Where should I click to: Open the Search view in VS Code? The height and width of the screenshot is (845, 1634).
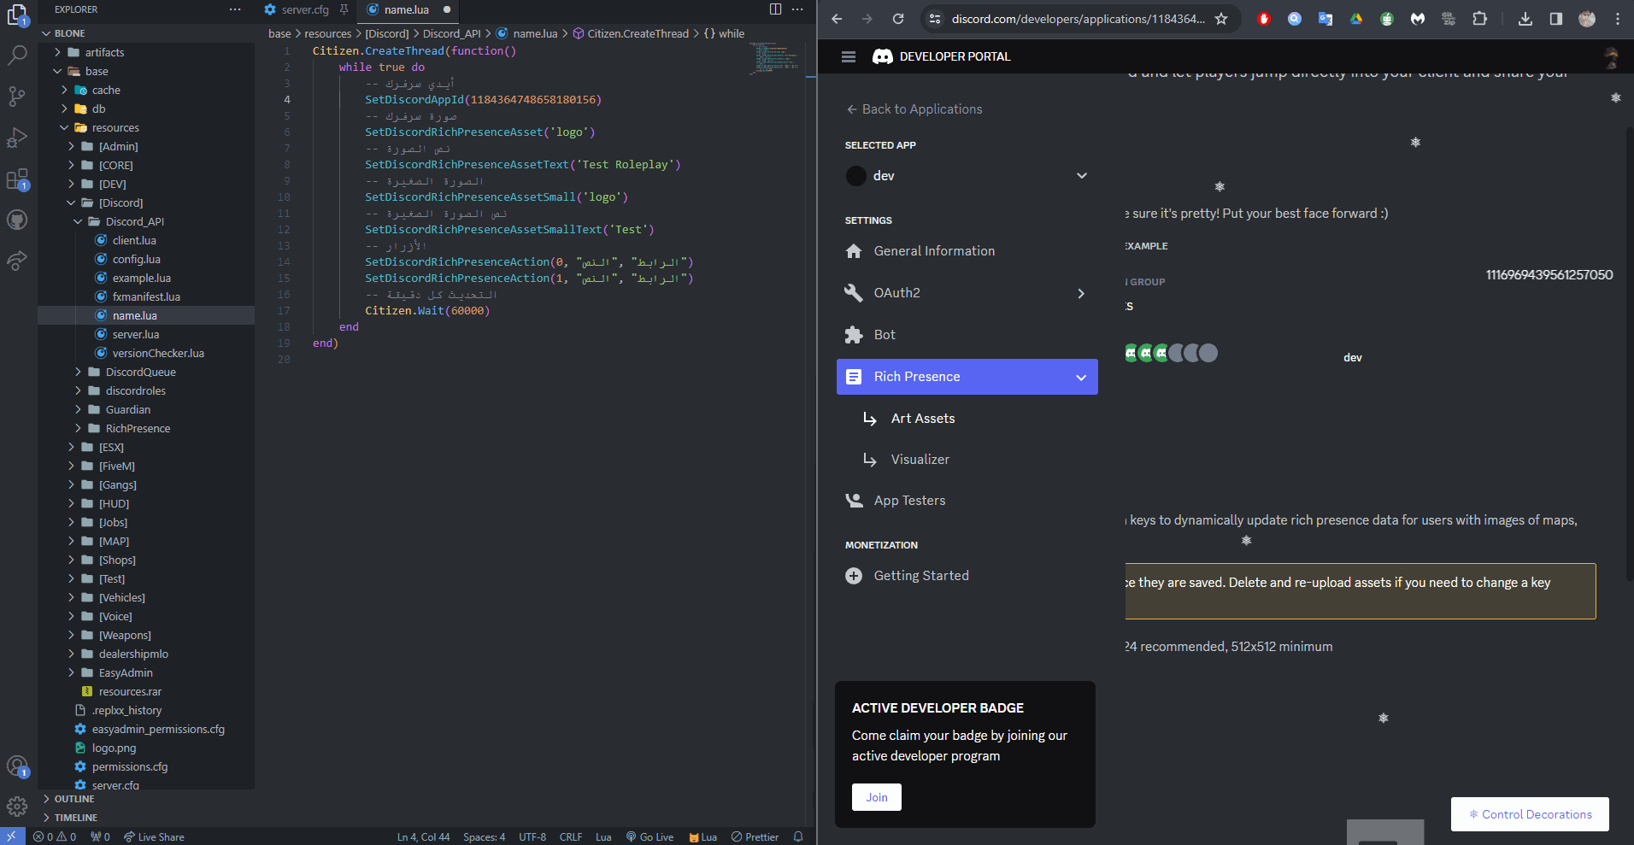[17, 56]
